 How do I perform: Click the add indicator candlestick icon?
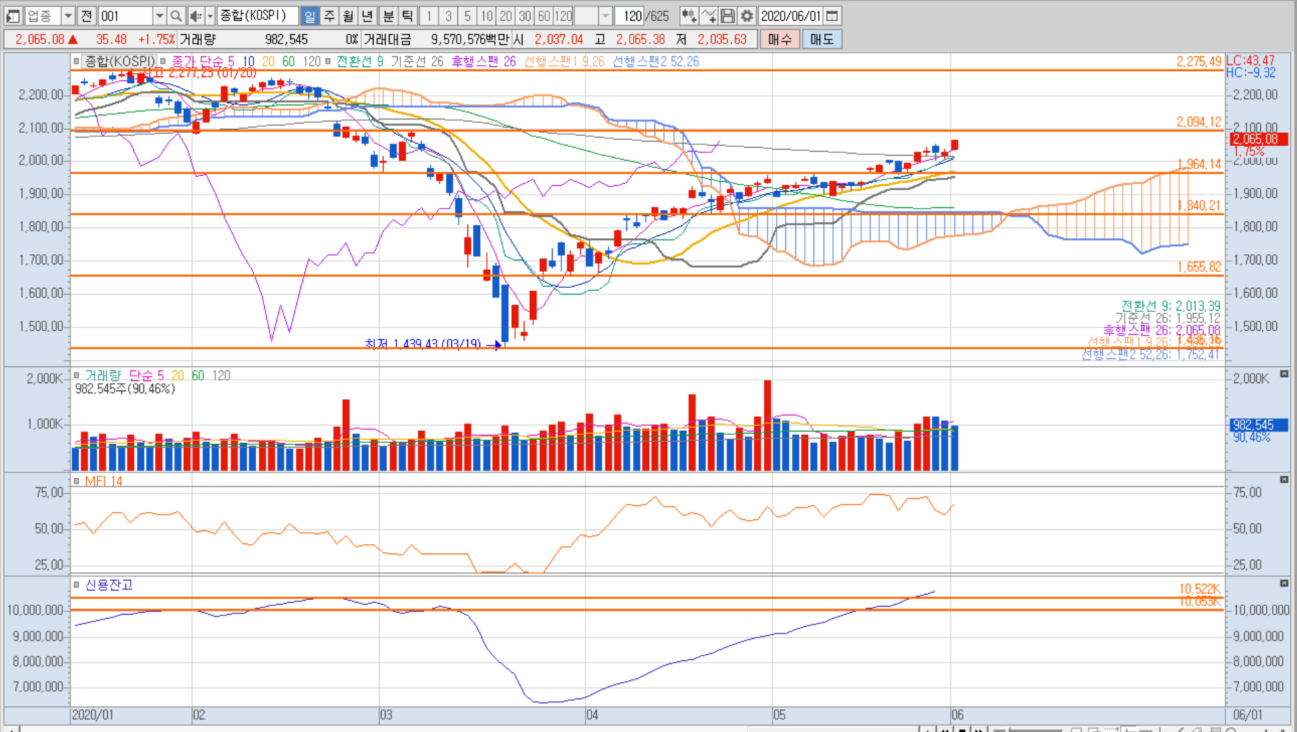point(688,15)
